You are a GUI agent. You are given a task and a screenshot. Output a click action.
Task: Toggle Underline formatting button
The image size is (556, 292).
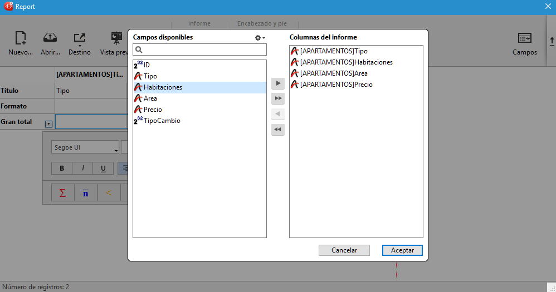(103, 169)
